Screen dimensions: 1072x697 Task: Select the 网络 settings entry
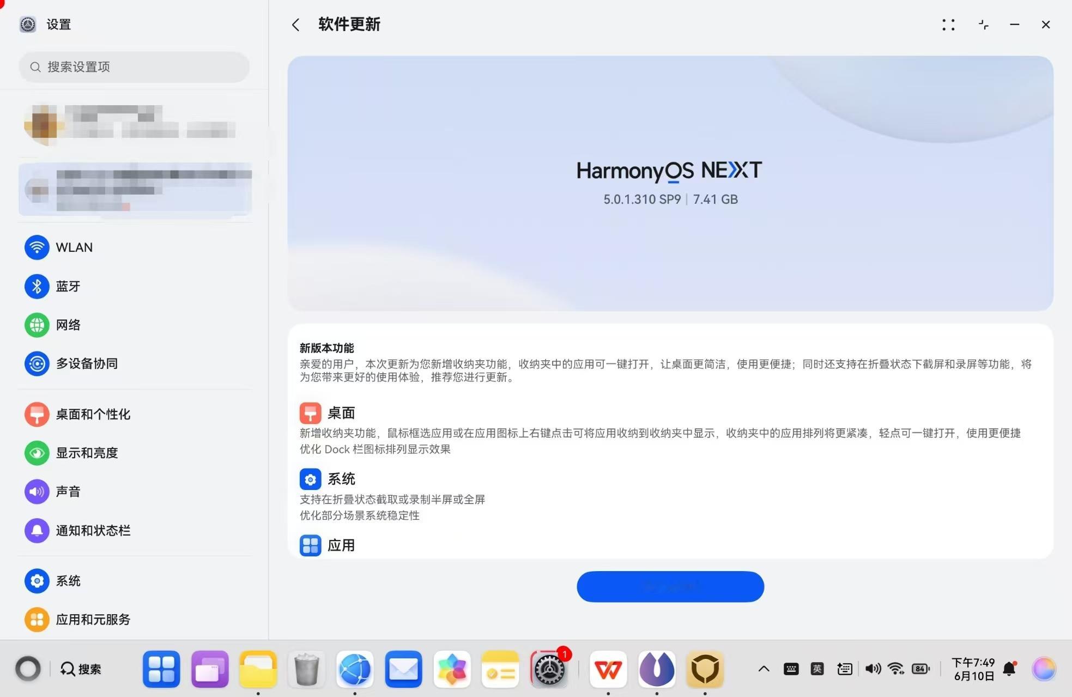pyautogui.click(x=135, y=325)
